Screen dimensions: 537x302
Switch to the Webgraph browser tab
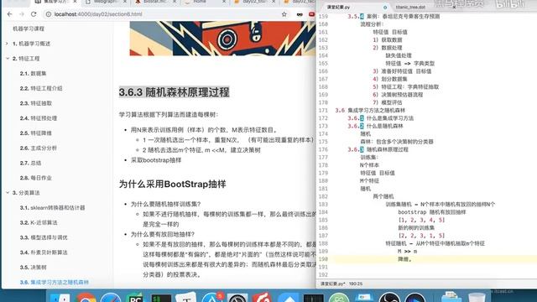pyautogui.click(x=106, y=2)
